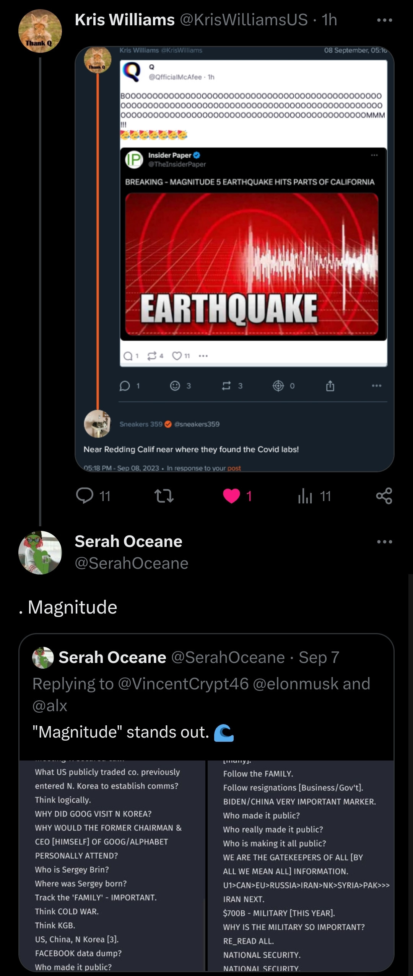Image resolution: width=413 pixels, height=976 pixels.
Task: Retweet Kris Williams' post
Action: [164, 496]
